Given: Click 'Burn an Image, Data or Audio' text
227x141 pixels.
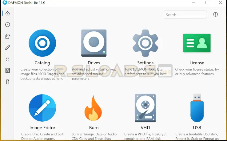Looking at the screenshot, I should (94, 134).
